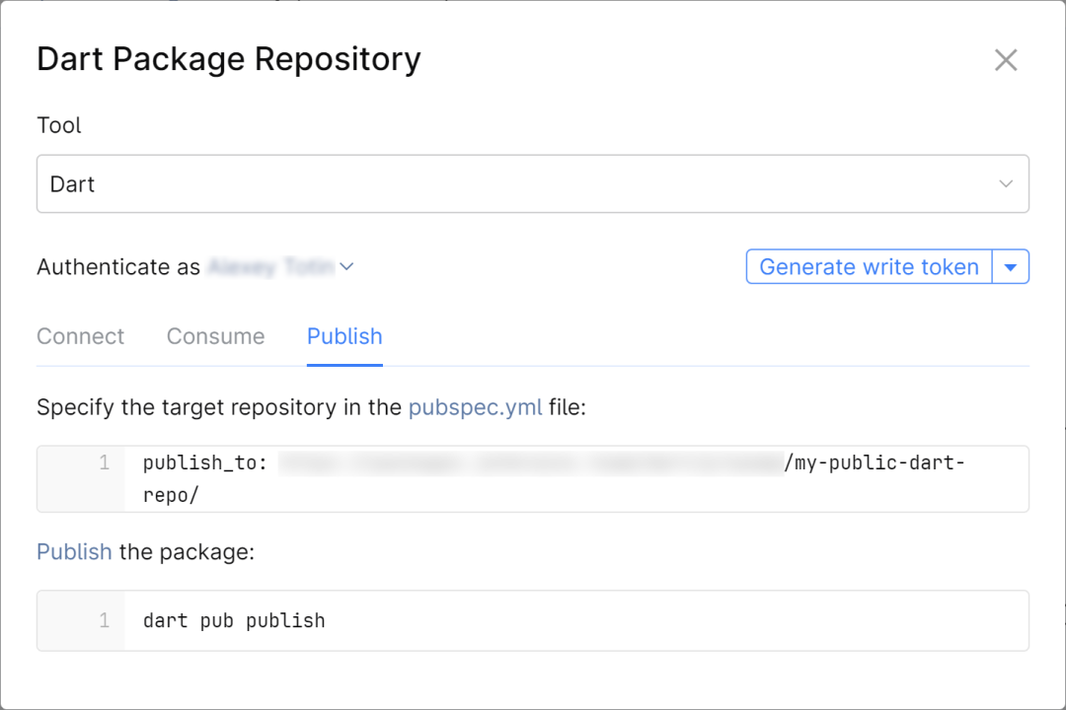
Task: Click line number 1 of the dart pub publish snippet
Action: click(x=104, y=620)
